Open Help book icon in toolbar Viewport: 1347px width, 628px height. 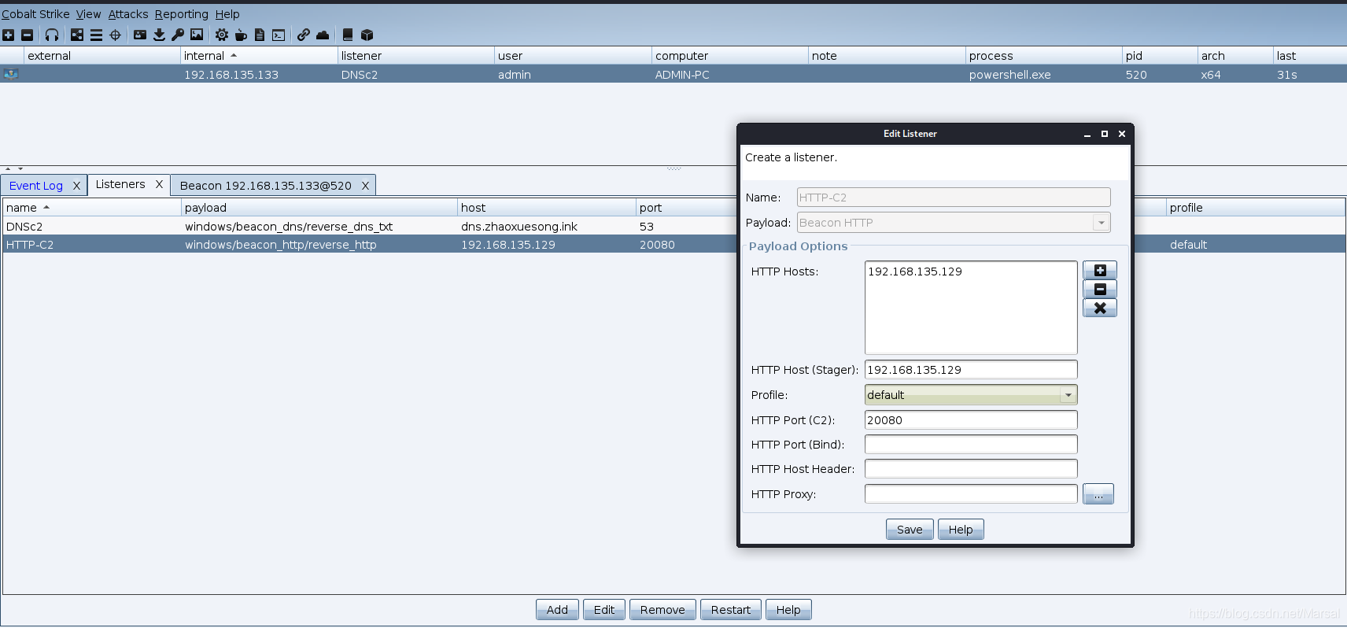tap(348, 35)
